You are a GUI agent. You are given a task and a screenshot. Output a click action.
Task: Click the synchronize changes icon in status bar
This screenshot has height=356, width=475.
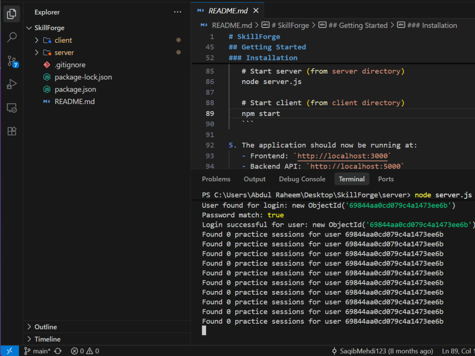[58, 351]
